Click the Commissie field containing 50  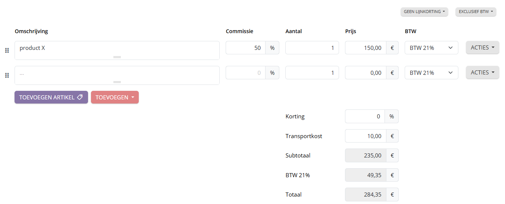click(x=246, y=48)
